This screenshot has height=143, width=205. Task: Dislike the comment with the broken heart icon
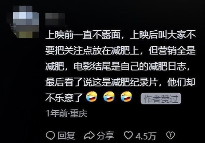coord(170,136)
